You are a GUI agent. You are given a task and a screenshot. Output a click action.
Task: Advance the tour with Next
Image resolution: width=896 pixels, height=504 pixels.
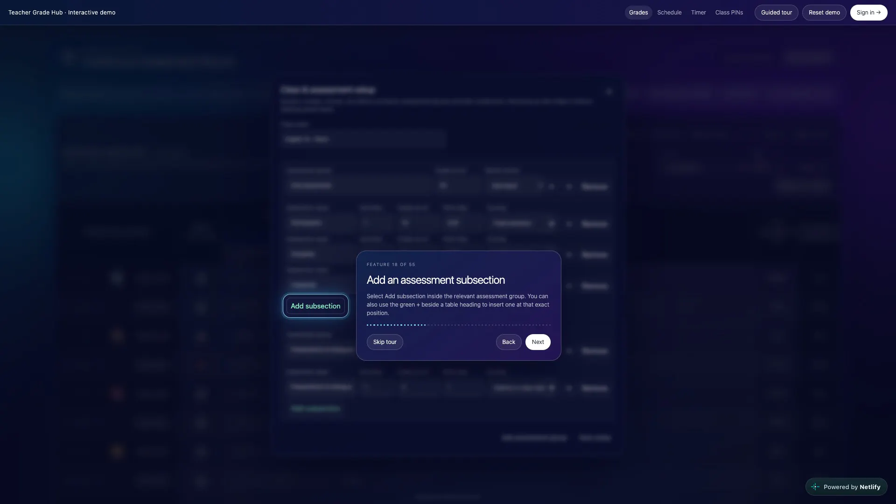(x=538, y=342)
